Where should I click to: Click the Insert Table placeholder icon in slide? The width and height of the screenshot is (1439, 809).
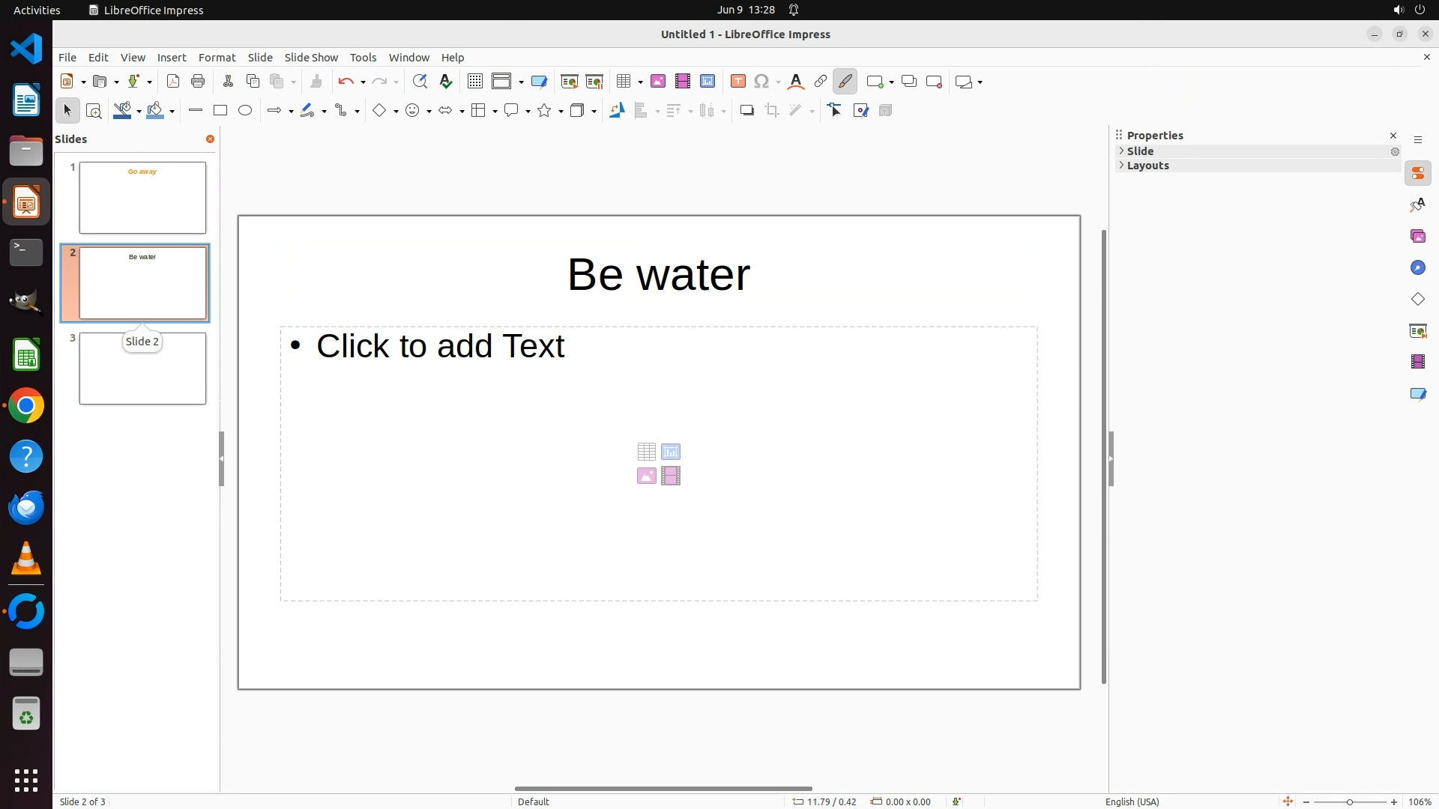click(646, 452)
